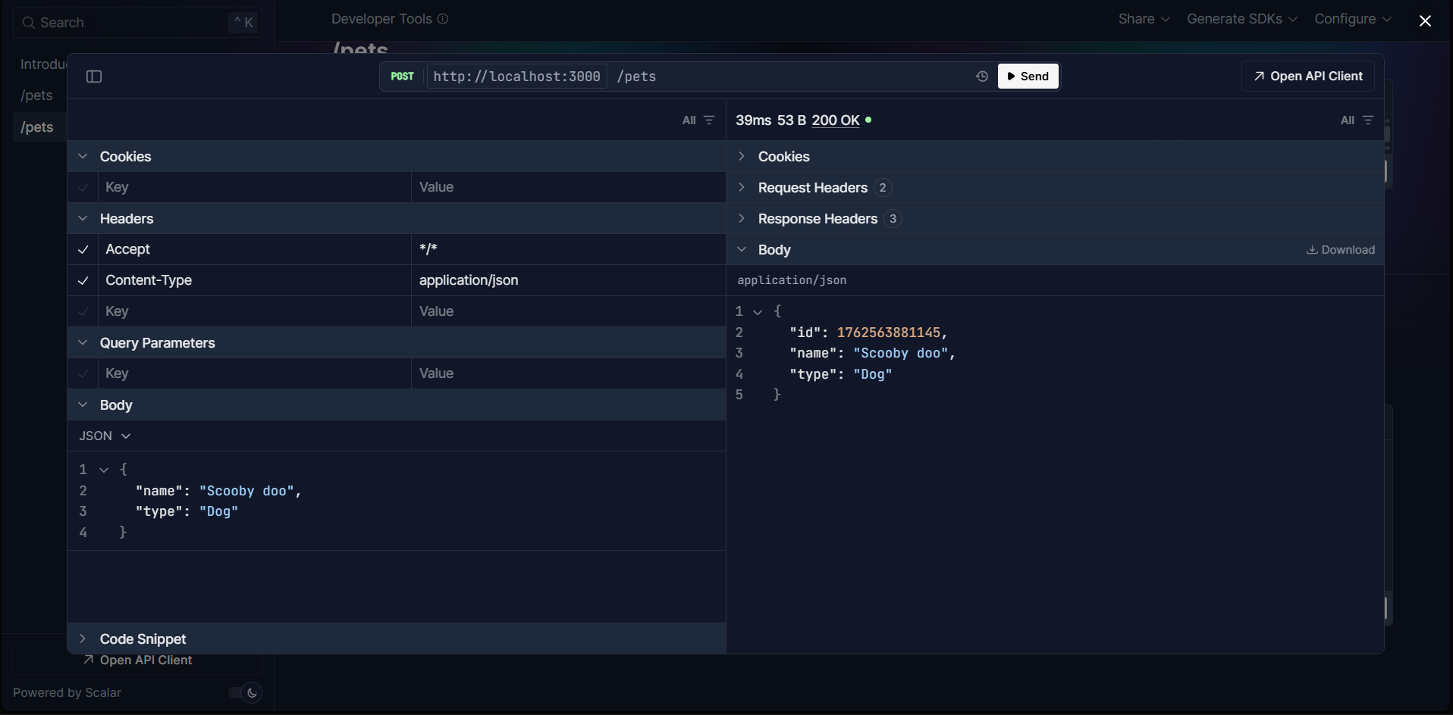Open the Configure menu
Image resolution: width=1453 pixels, height=715 pixels.
1353,19
